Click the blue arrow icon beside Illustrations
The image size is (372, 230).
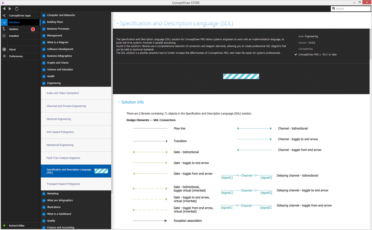44,207
